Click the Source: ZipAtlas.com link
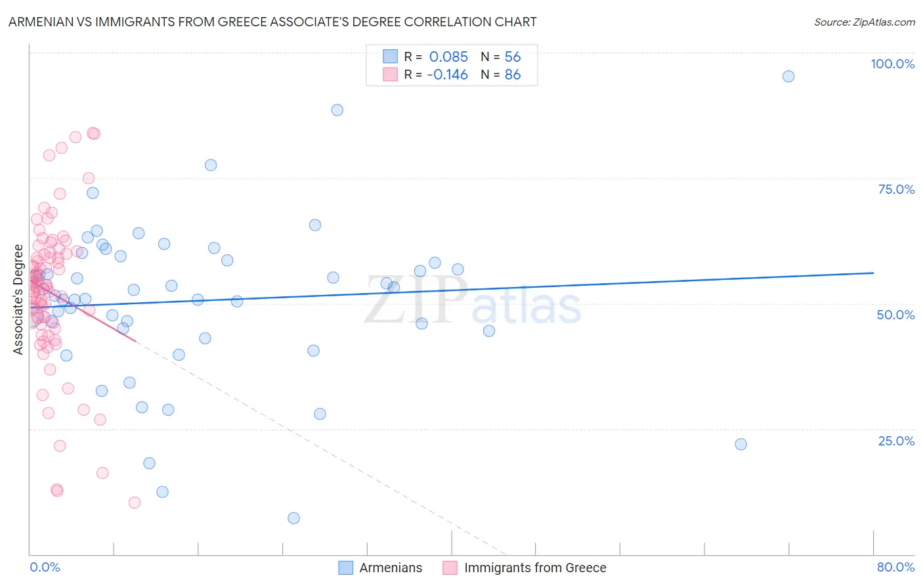The width and height of the screenshot is (923, 586). 865,22
